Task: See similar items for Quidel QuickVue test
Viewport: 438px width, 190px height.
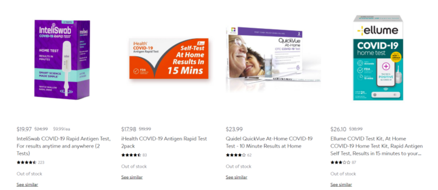Action: pos(237,177)
